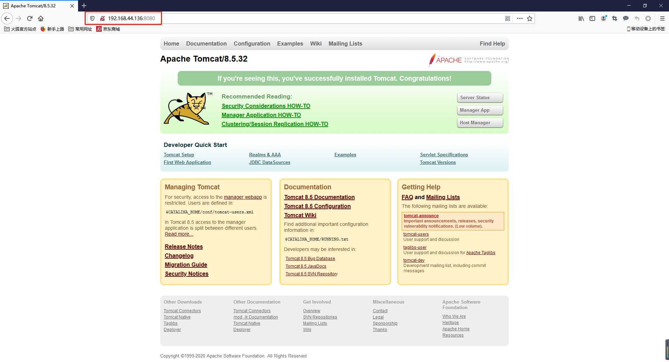Image resolution: width=669 pixels, height=362 pixels.
Task: Open the Apache Taglibs link
Action: point(480,253)
